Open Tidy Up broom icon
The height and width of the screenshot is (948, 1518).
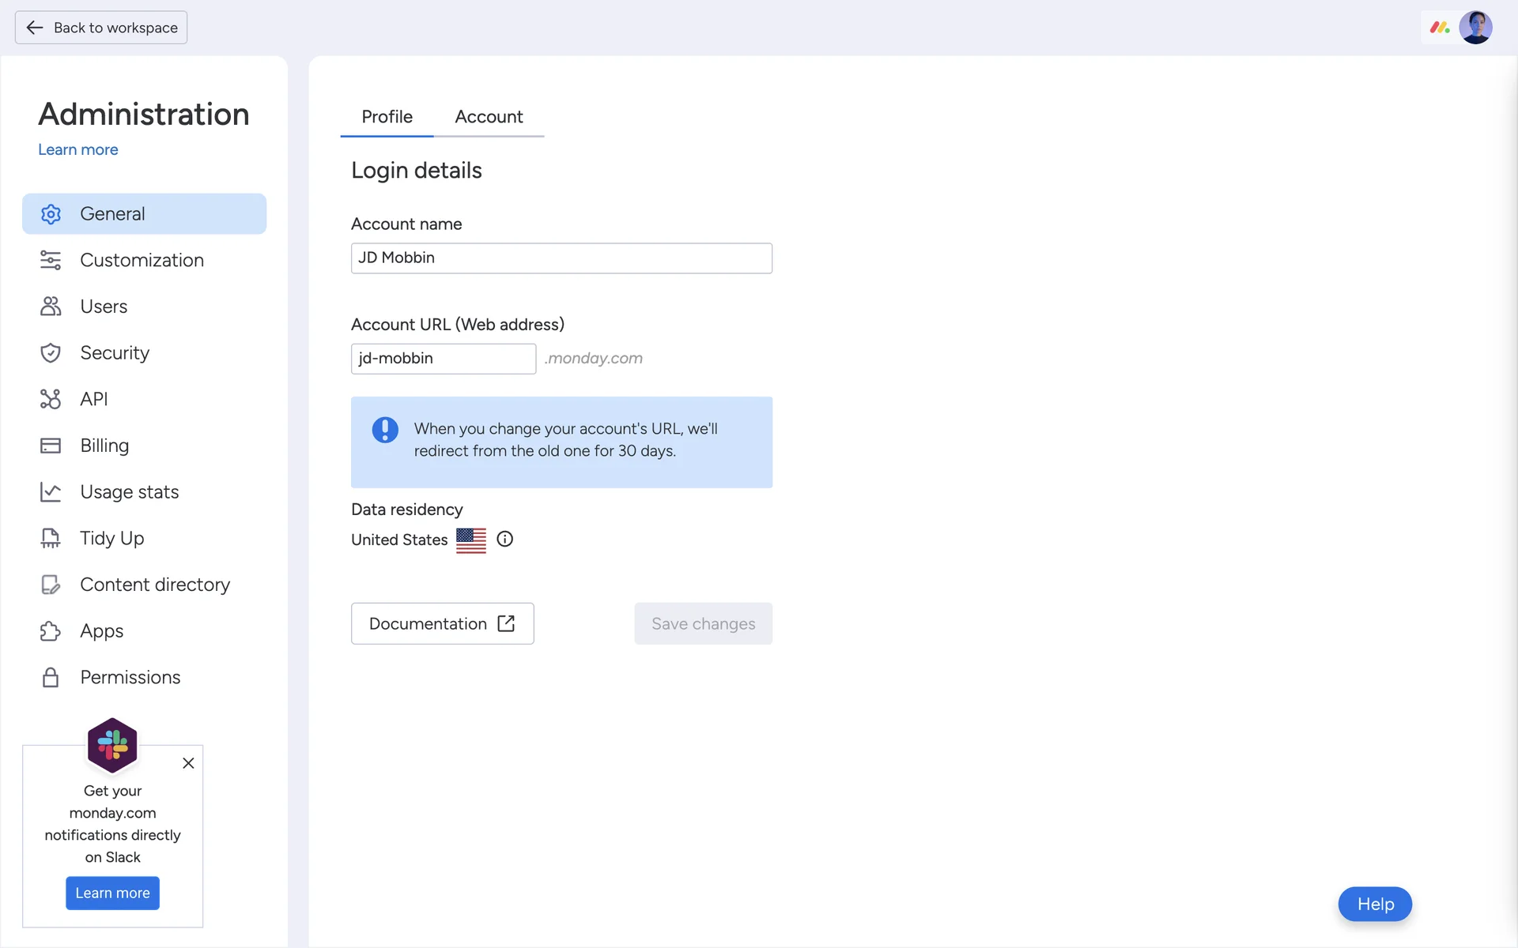tap(51, 538)
